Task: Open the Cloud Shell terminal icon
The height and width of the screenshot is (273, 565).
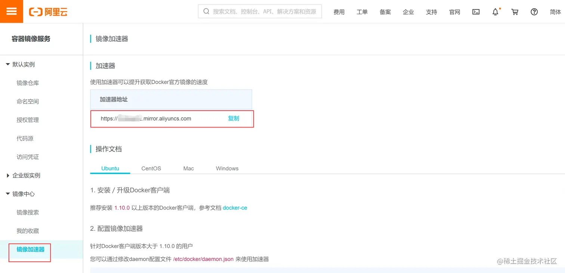Action: (x=476, y=12)
